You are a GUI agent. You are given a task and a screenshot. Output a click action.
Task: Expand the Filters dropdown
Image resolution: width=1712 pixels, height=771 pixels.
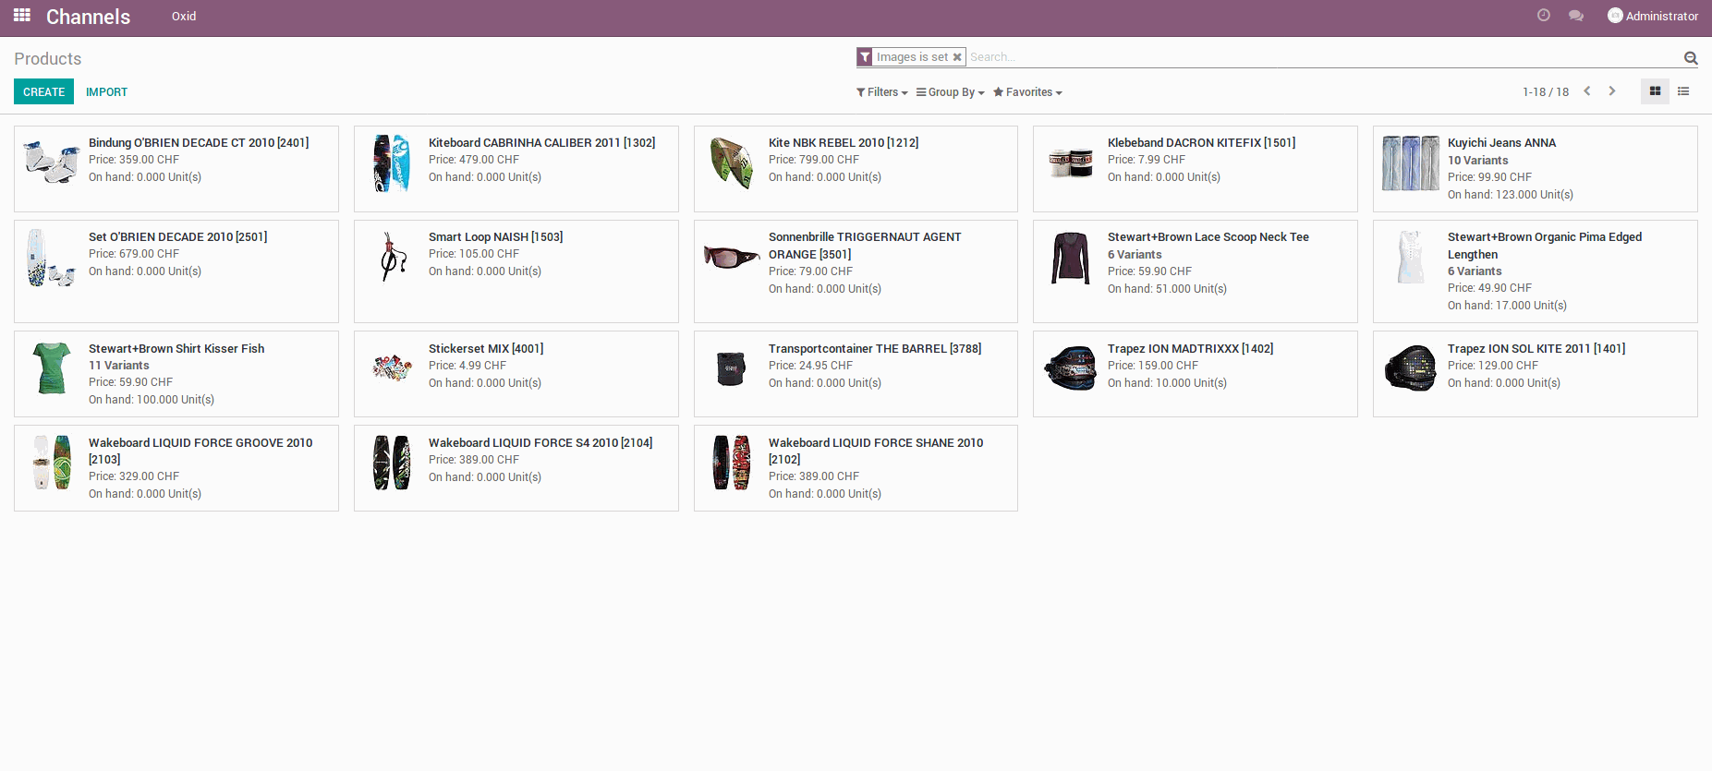point(882,92)
